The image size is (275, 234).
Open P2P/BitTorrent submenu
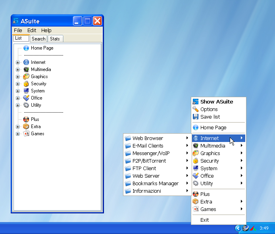tap(157, 161)
